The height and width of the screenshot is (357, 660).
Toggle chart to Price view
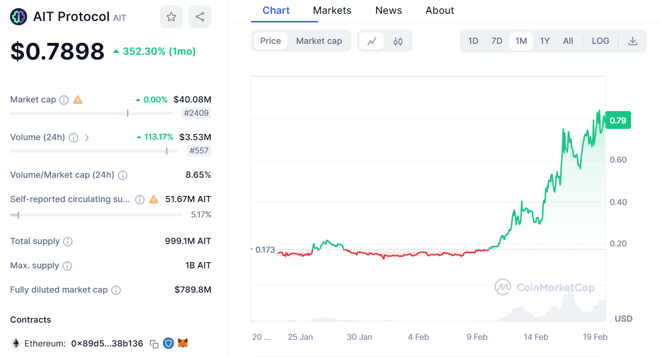271,41
